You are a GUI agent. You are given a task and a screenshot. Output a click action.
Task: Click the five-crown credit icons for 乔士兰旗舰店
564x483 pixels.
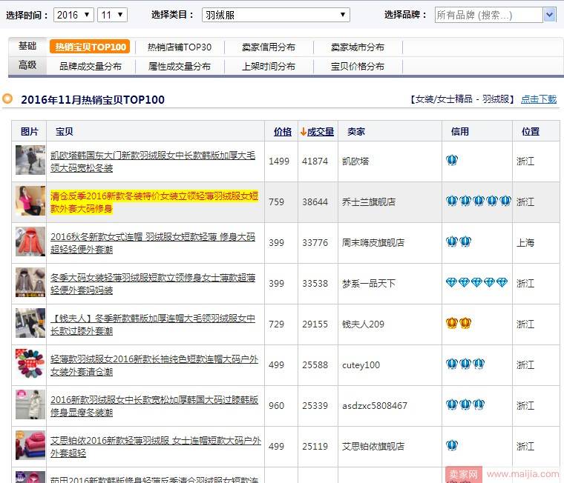(479, 200)
